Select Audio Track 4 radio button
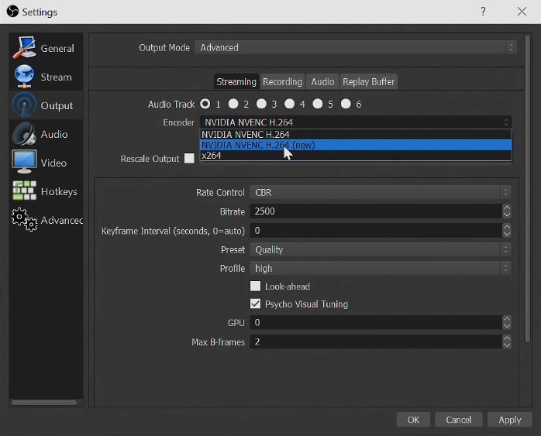Screen dimensions: 541x436 point(289,104)
